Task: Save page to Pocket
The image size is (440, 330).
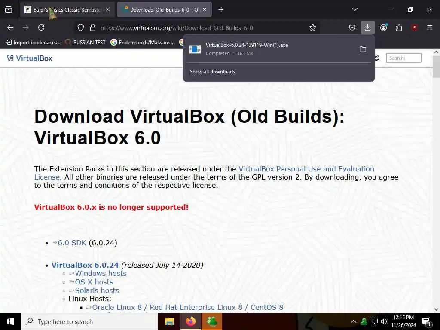Action: pyautogui.click(x=352, y=27)
